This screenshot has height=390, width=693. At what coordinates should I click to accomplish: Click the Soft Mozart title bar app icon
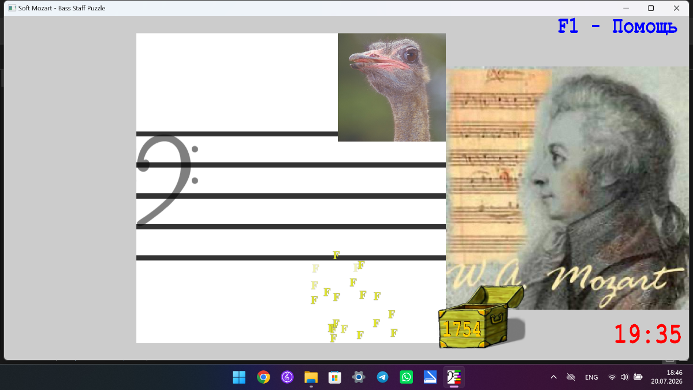point(12,8)
